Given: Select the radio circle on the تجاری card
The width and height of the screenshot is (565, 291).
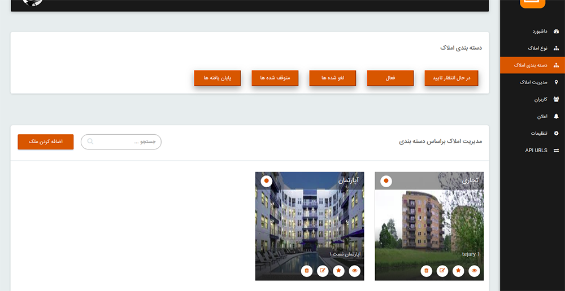Looking at the screenshot, I should [386, 181].
